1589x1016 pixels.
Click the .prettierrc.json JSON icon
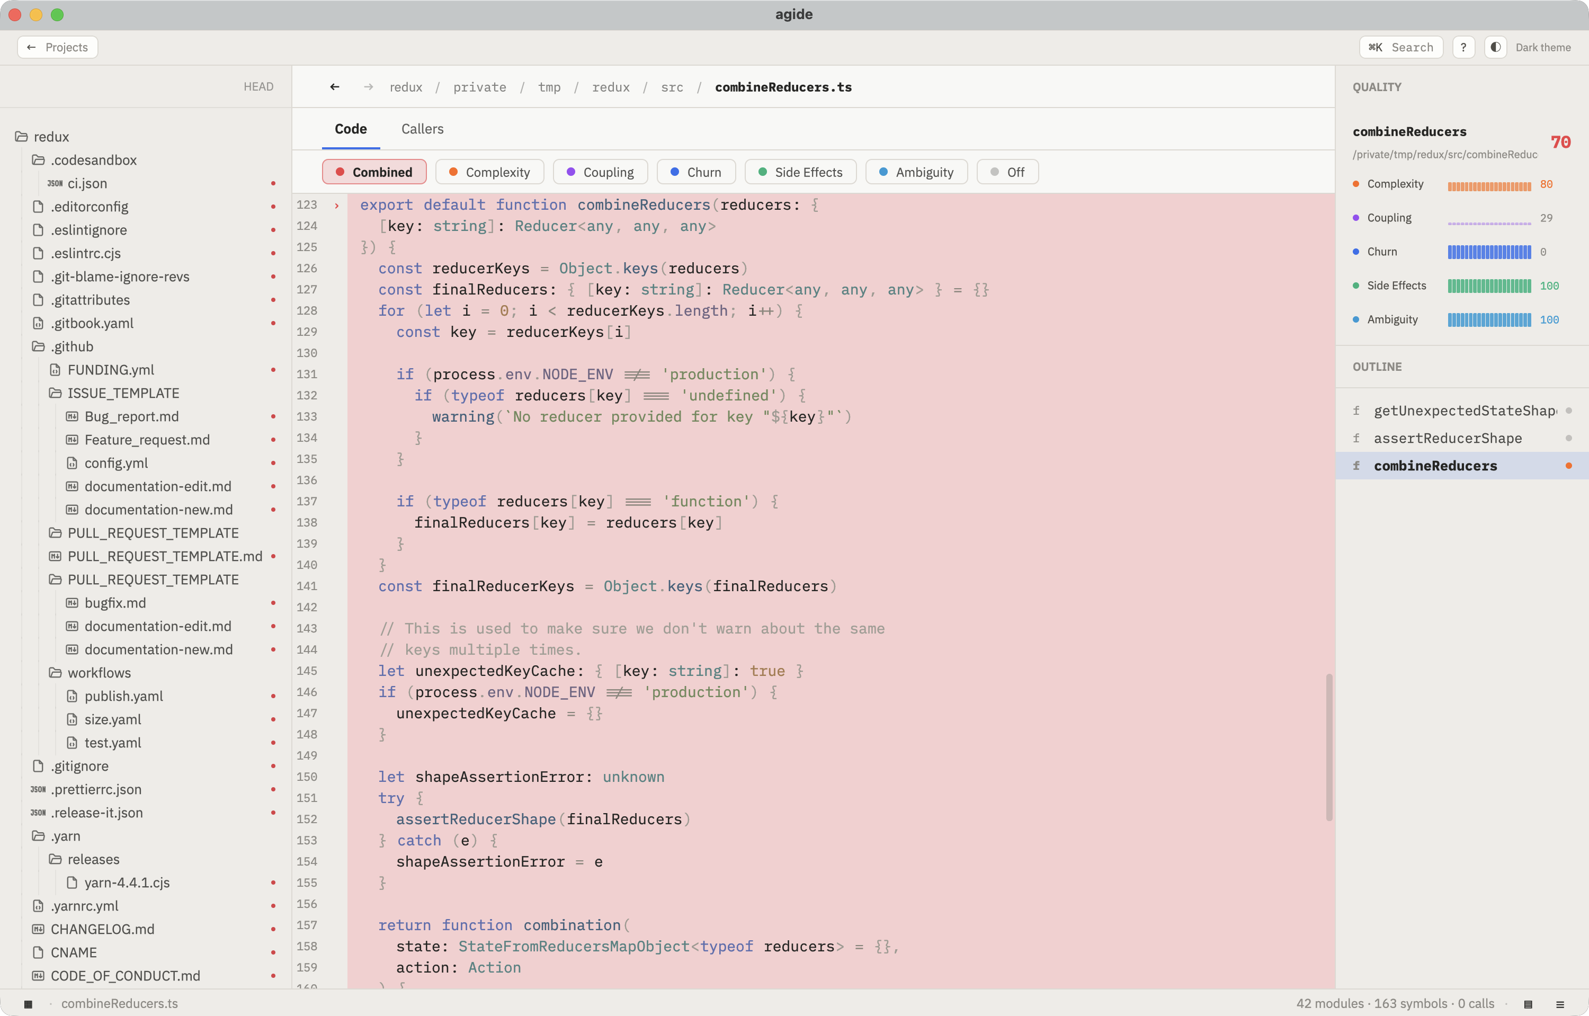[x=38, y=790]
